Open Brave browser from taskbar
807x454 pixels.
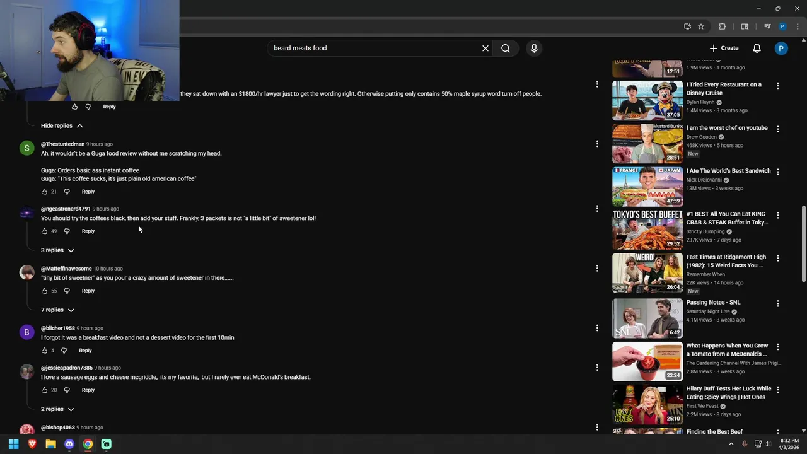coord(32,444)
